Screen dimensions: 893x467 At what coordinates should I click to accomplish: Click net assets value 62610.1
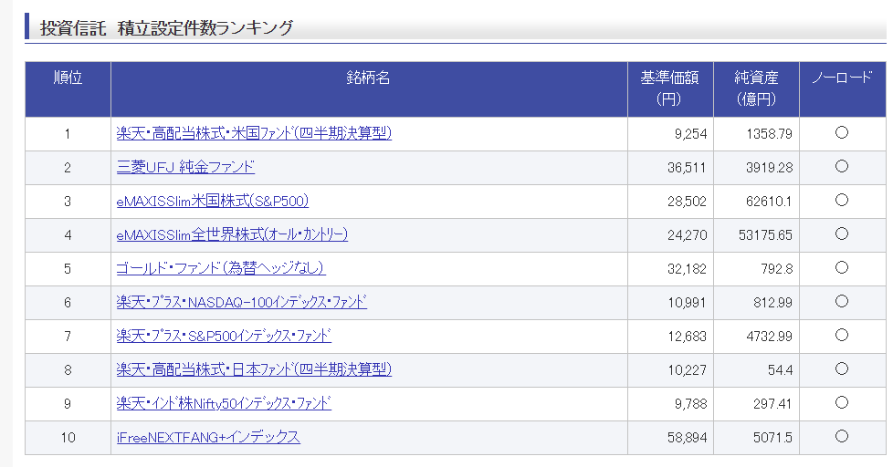[x=769, y=202]
